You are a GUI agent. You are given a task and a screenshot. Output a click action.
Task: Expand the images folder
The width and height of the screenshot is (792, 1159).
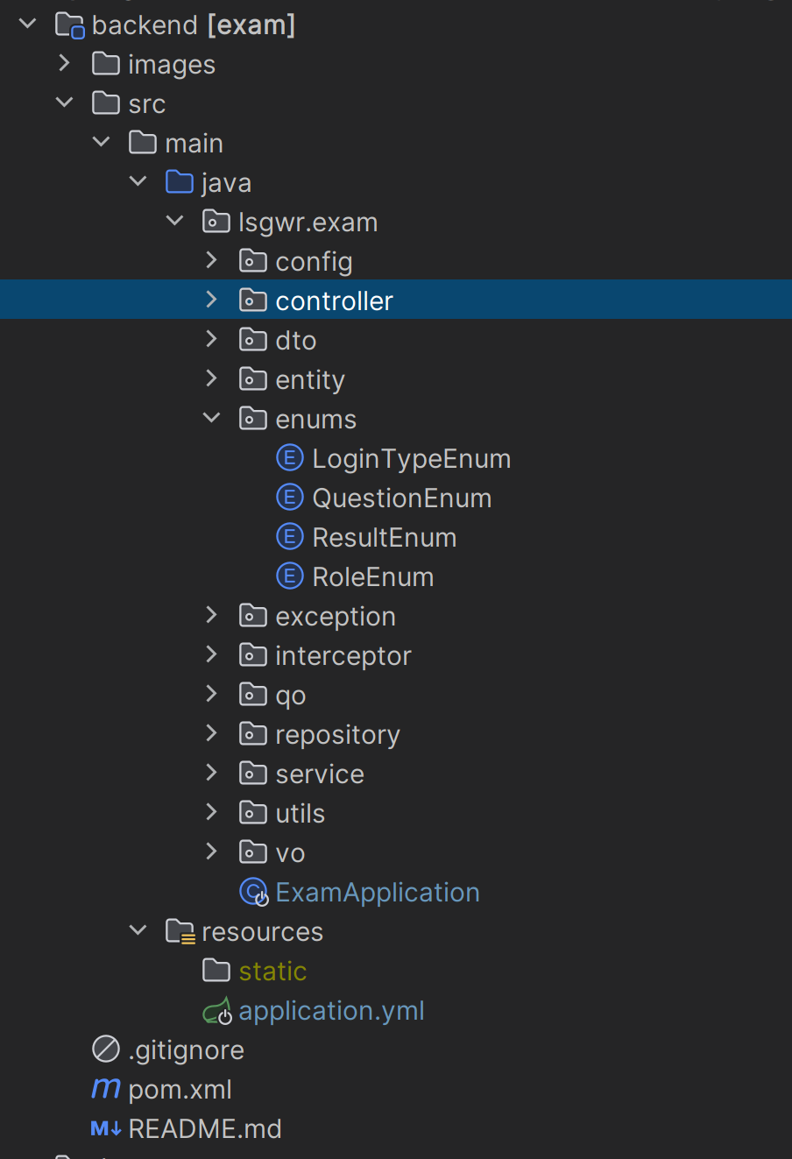tap(64, 64)
